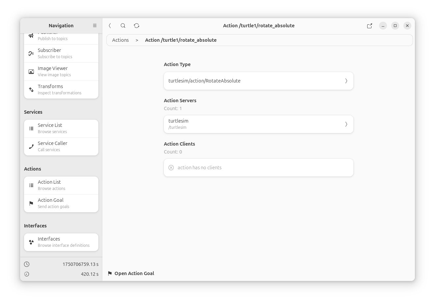Click the clock icon beside timestamp
Screen dimensions: 435x303
pos(27,264)
